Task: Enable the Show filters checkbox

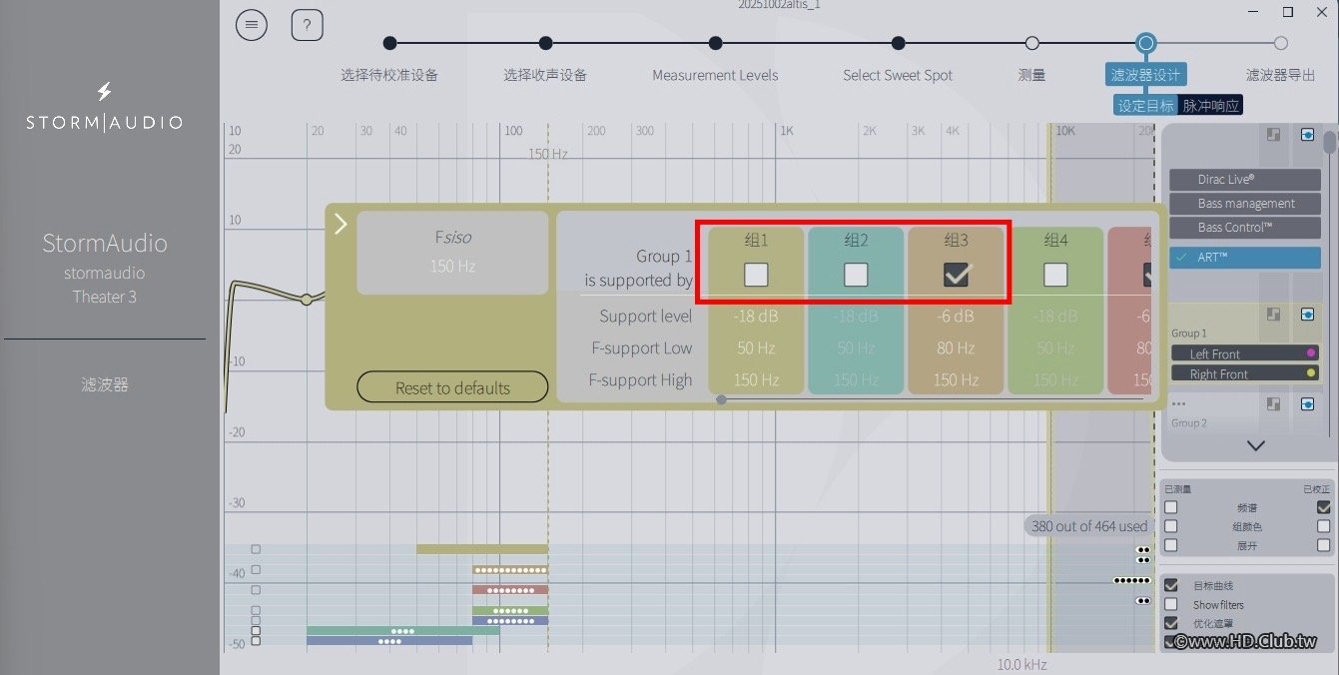Action: click(1171, 604)
